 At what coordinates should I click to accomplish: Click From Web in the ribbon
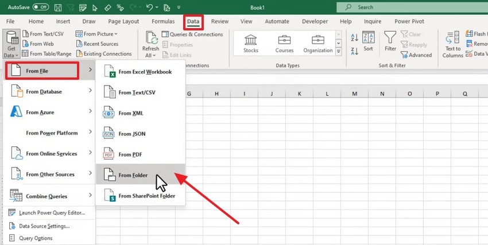(x=38, y=44)
